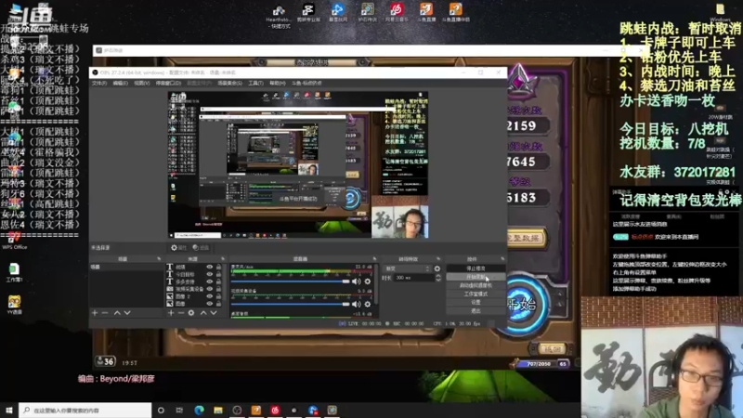Toggle the lock for 视频采集设备 source
The height and width of the screenshot is (418, 743).
(218, 289)
